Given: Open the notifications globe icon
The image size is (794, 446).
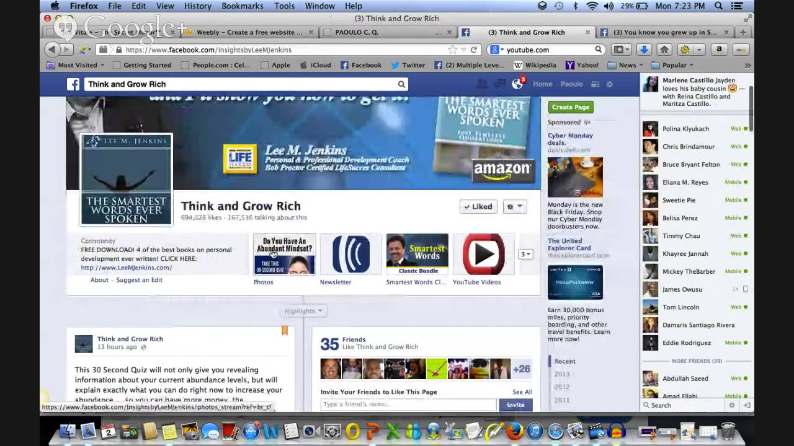Looking at the screenshot, I should [517, 84].
